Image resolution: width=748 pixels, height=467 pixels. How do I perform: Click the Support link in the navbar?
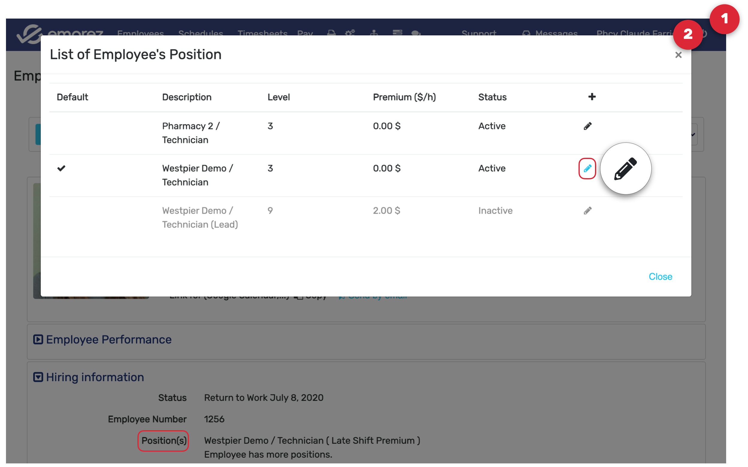pyautogui.click(x=479, y=33)
